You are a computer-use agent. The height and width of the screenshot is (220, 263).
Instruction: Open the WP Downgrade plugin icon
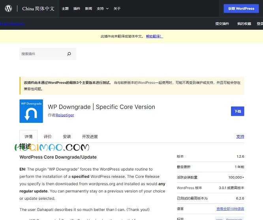coord(31,111)
